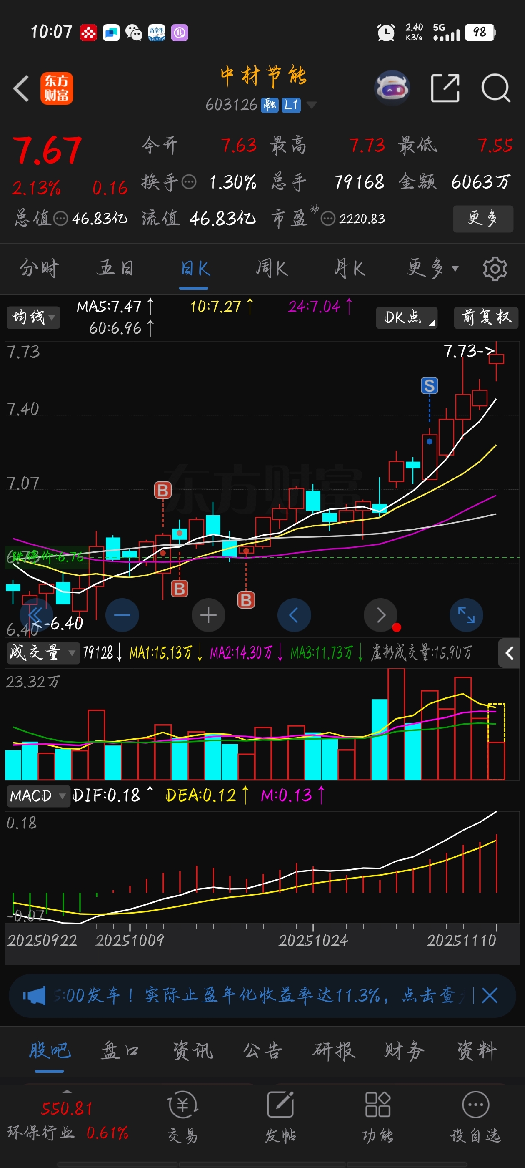The width and height of the screenshot is (525, 1168).
Task: Tap the 更多 quote details button
Action: tap(483, 219)
